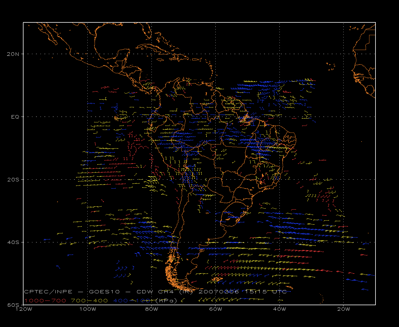Click the 40W longitude label
This screenshot has width=399, height=327.
(279, 309)
